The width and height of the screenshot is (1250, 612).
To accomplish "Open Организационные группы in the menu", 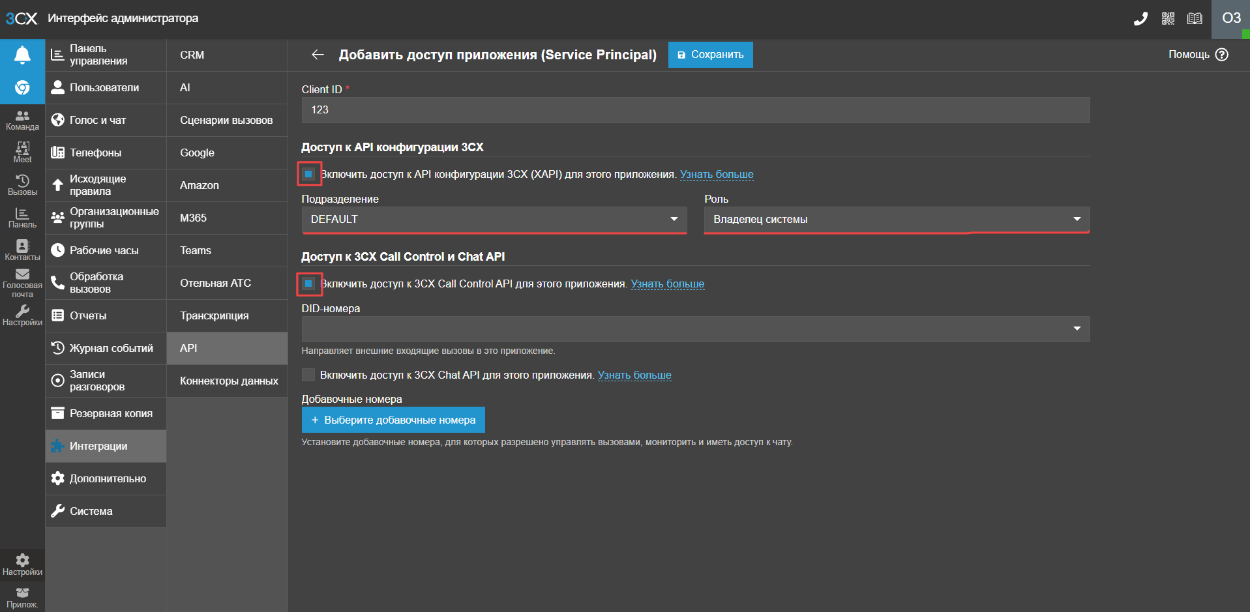I will pos(106,218).
